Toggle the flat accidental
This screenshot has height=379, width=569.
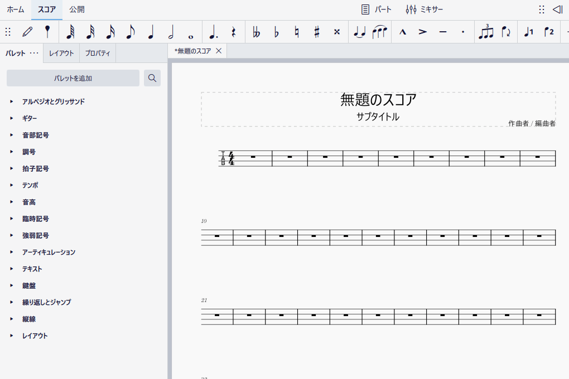[x=276, y=32]
